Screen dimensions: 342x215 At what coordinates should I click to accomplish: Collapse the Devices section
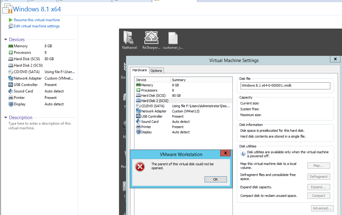click(x=6, y=39)
